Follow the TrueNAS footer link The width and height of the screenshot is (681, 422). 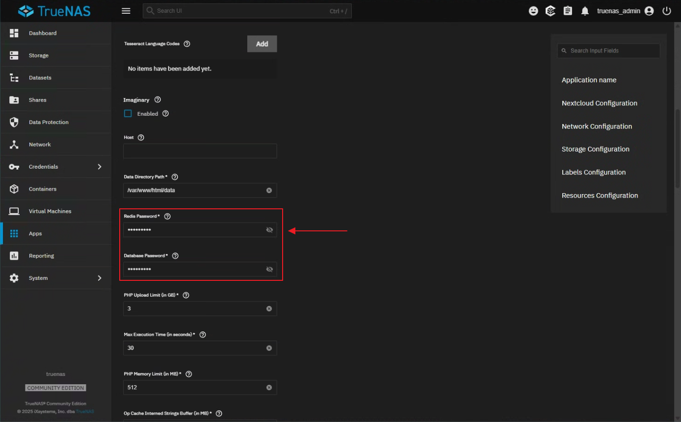[x=85, y=411]
